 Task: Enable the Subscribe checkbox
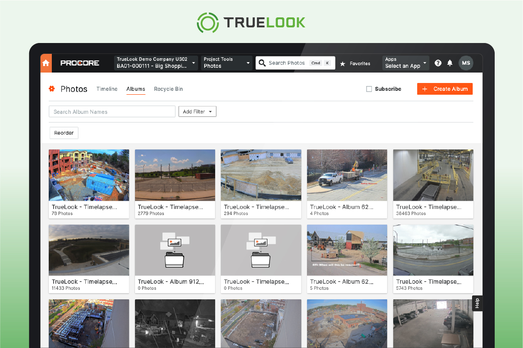click(369, 89)
